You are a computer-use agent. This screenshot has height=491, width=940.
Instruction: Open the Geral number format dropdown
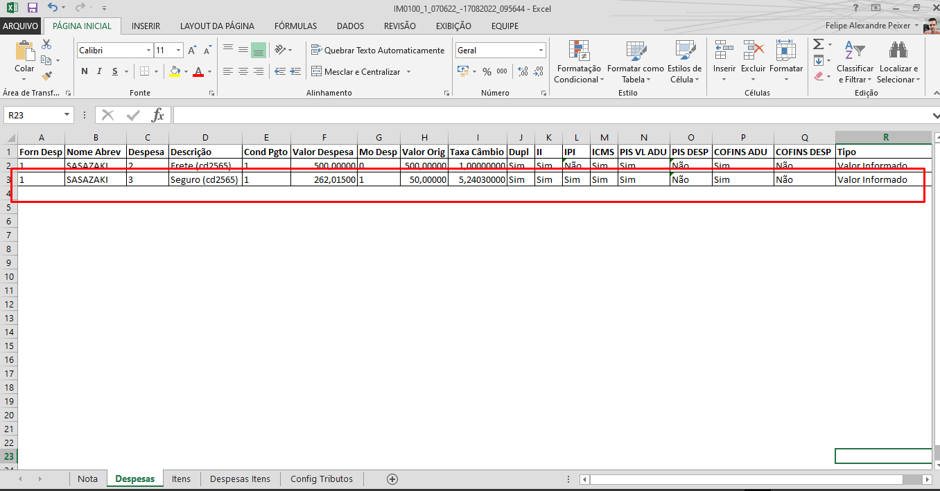[x=541, y=51]
